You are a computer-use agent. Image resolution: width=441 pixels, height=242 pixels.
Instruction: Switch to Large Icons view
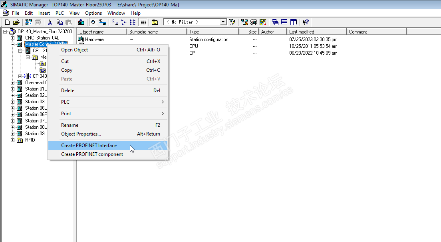[115, 22]
